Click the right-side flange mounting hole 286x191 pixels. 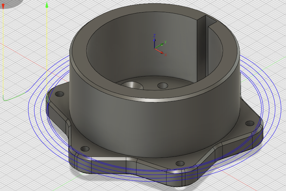click(250, 123)
